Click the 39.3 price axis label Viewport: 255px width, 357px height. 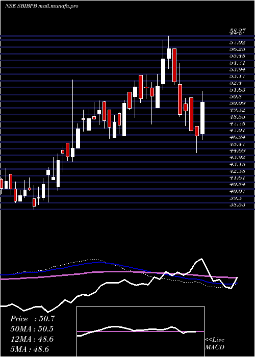[236, 198]
